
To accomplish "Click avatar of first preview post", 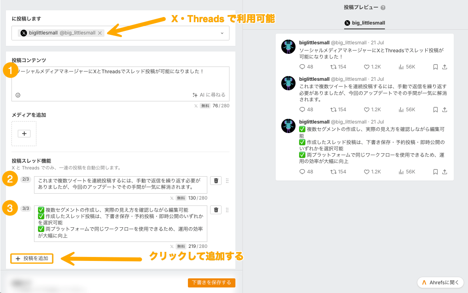I will click(x=288, y=47).
